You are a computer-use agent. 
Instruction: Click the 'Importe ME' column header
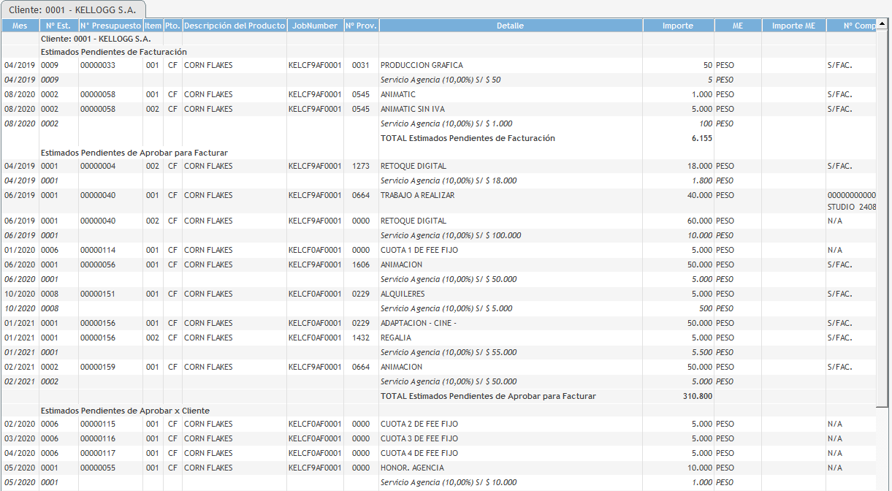coord(793,26)
